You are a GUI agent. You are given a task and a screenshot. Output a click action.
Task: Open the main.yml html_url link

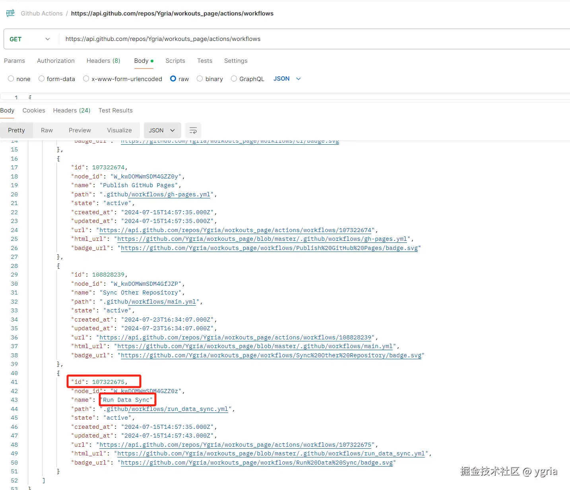(255, 346)
